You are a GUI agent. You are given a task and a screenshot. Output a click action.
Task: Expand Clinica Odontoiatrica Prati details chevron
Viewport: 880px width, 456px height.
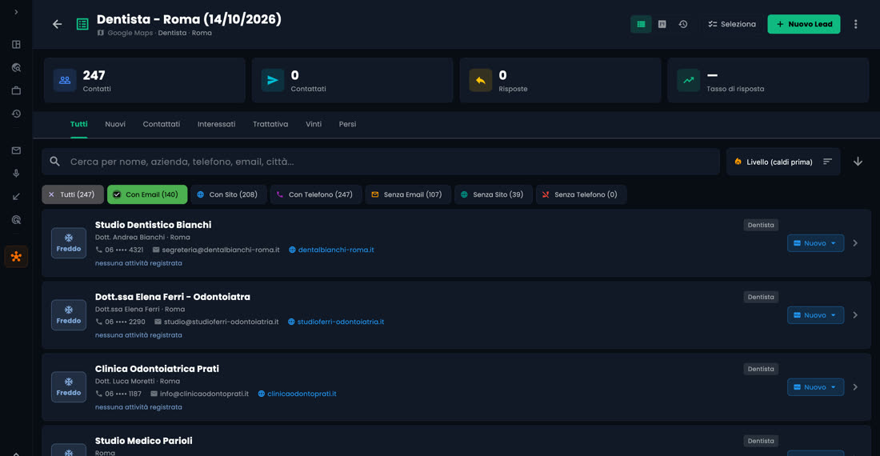point(855,387)
